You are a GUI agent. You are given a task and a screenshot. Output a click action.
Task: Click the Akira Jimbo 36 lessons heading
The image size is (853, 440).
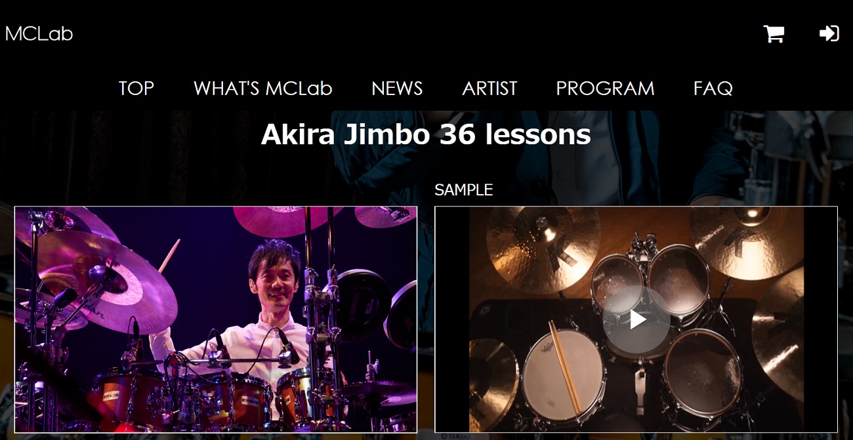pyautogui.click(x=426, y=134)
